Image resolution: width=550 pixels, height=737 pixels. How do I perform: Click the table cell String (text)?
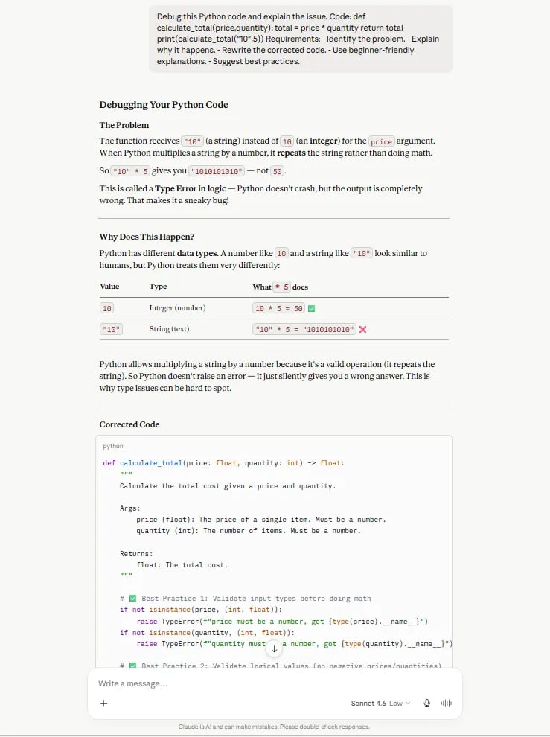tap(169, 329)
